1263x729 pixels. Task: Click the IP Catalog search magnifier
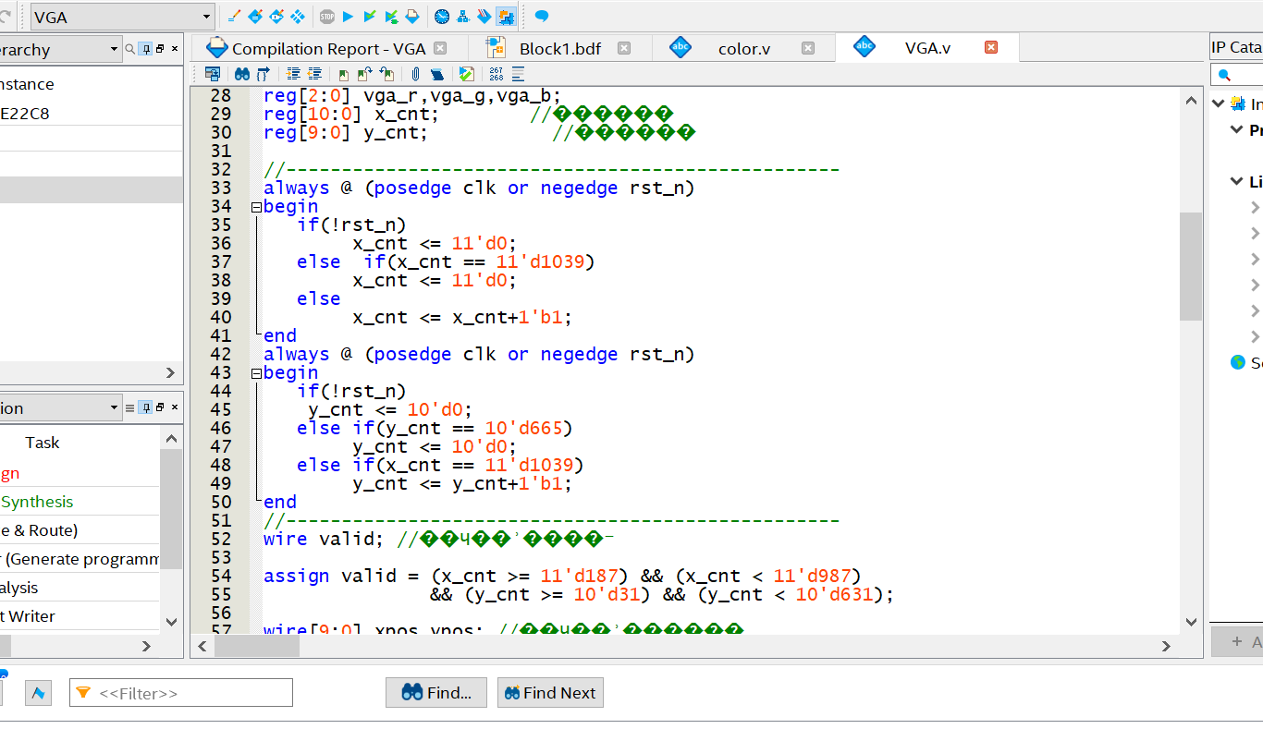click(1224, 75)
